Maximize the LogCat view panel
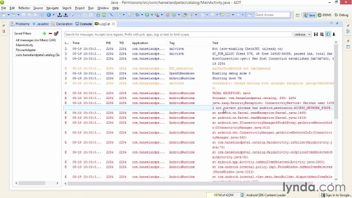Viewport: 352px width, 198px height. point(337,23)
